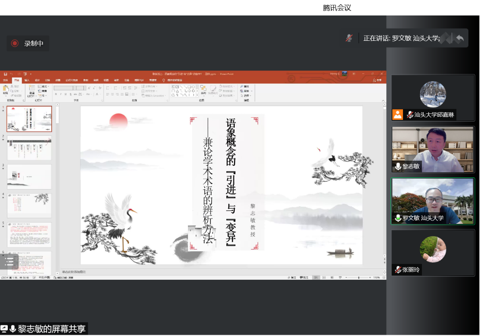Select the Home ribbon tab
This screenshot has width=480, height=336.
pyautogui.click(x=16, y=80)
